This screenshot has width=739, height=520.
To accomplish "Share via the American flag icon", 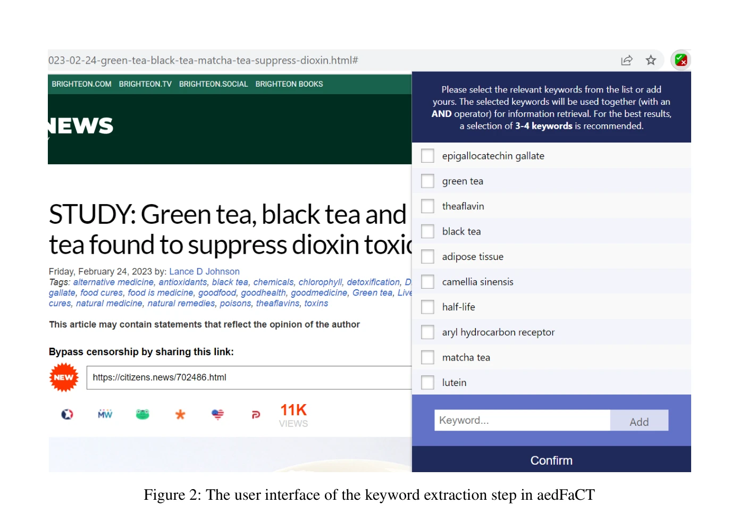I will [217, 414].
